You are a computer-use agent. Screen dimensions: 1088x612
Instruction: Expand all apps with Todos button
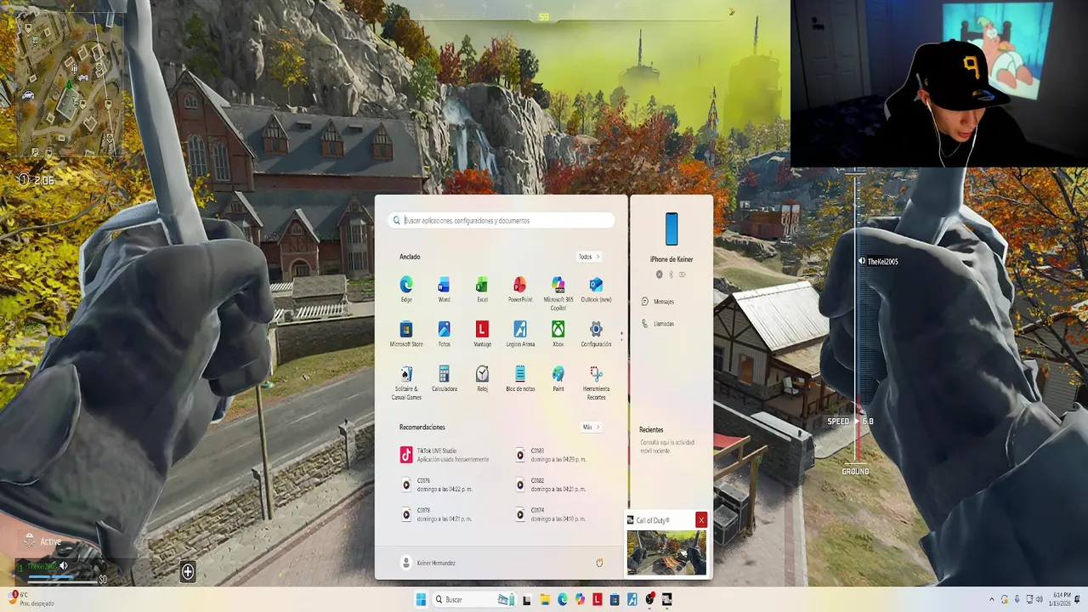pyautogui.click(x=588, y=257)
